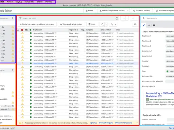Open the column chooser icon
The image size is (174, 130).
coord(135,24)
